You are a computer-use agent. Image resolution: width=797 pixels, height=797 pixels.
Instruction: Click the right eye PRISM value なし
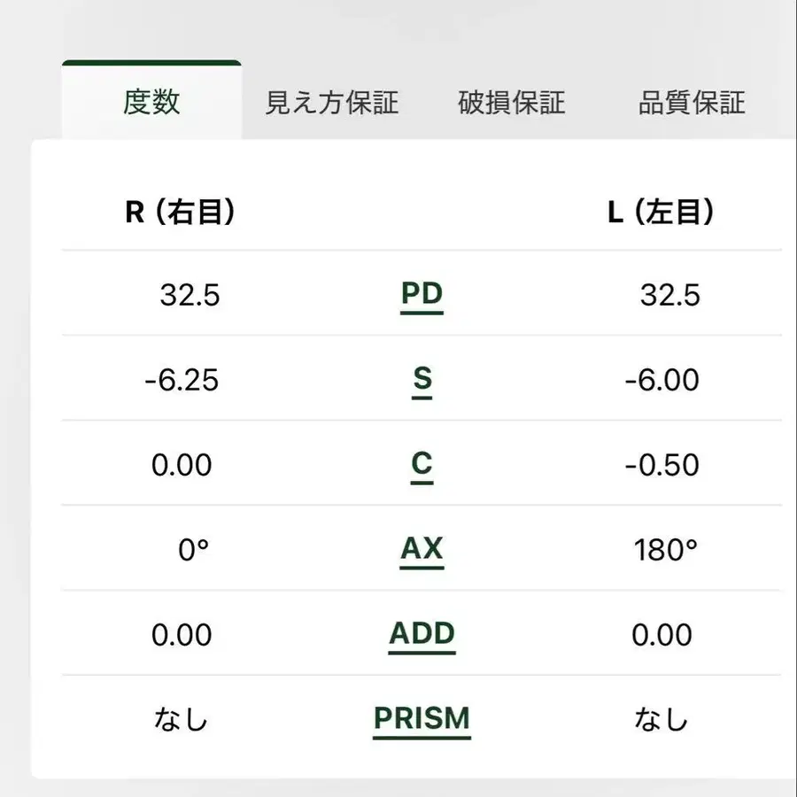point(182,720)
